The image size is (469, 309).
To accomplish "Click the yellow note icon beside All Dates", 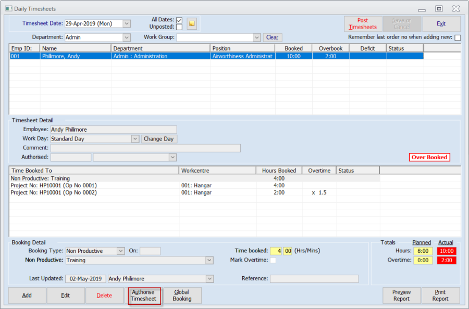I will [192, 23].
